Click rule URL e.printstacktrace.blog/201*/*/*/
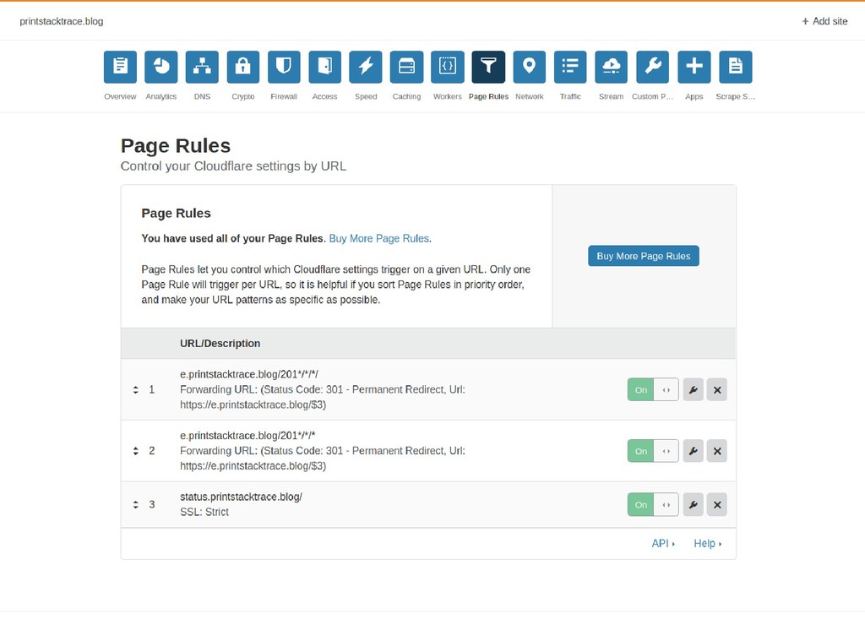Image resolution: width=865 pixels, height=630 pixels. point(249,374)
